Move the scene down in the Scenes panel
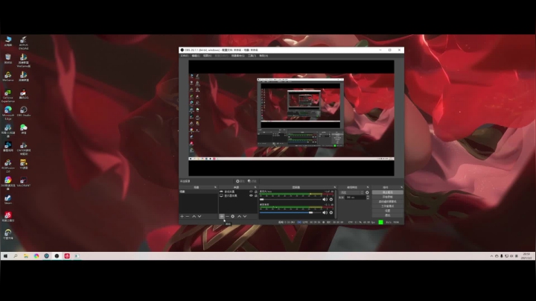 click(200, 216)
